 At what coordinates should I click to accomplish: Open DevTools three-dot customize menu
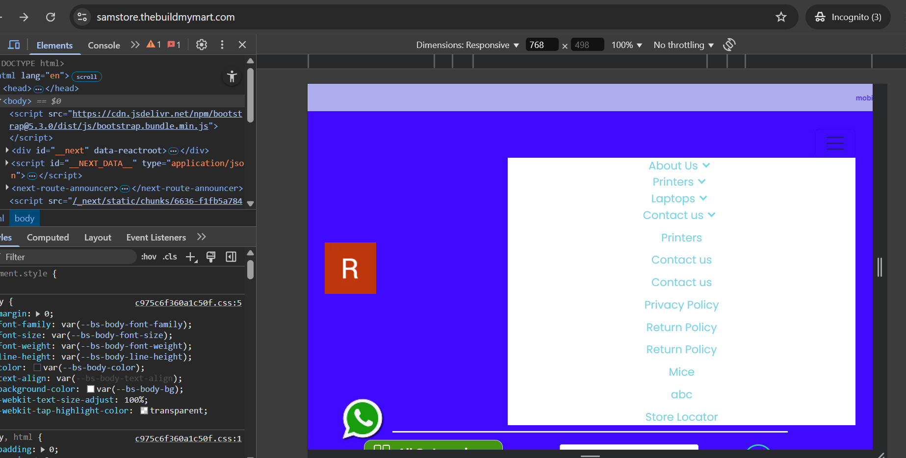point(222,45)
